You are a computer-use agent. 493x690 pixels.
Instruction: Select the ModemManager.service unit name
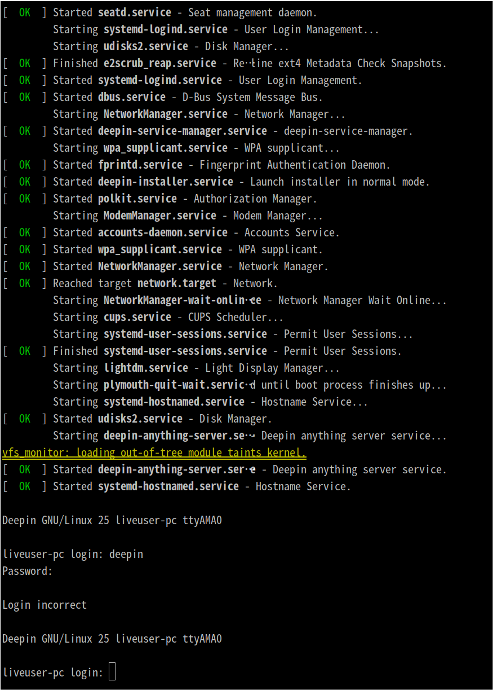coord(159,216)
